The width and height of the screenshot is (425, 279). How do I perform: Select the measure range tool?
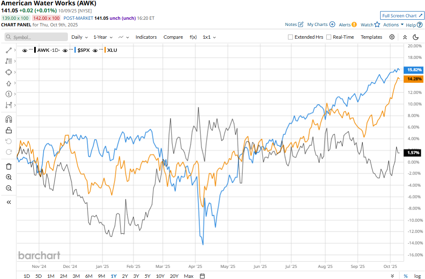pos(9,105)
